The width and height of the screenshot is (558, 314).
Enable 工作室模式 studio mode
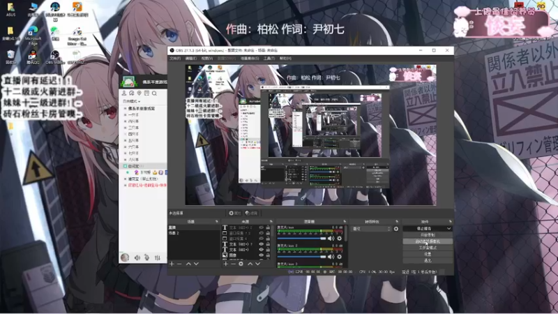coord(428,248)
